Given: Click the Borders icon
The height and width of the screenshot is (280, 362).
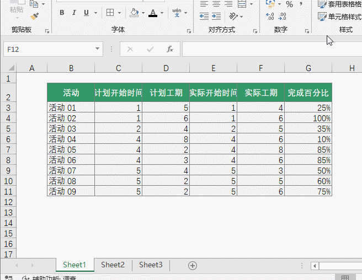Looking at the screenshot, I should point(110,13).
